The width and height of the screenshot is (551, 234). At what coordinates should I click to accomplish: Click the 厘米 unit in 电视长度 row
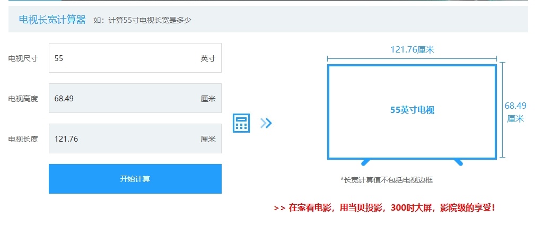(208, 139)
